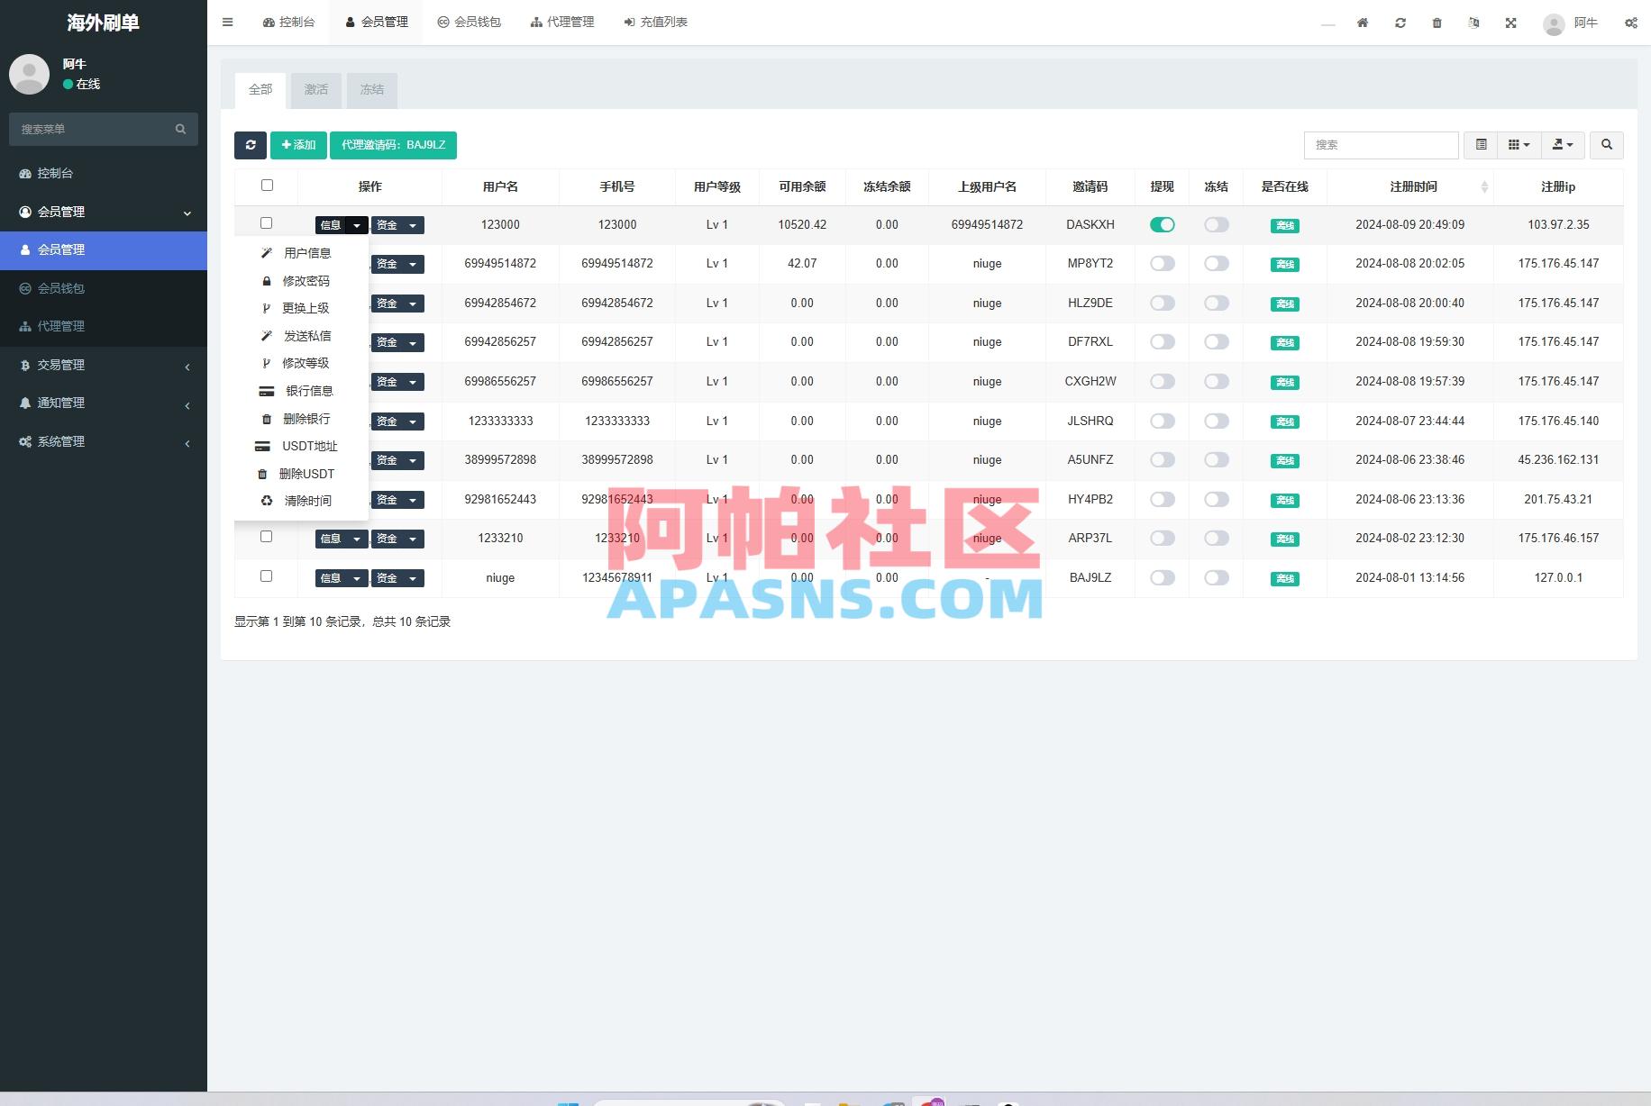Enter fullscreen via the arrows icon
Image resolution: width=1651 pixels, height=1106 pixels.
[1510, 23]
